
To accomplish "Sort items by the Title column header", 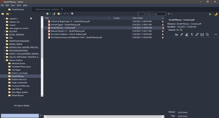I will 78,18.
